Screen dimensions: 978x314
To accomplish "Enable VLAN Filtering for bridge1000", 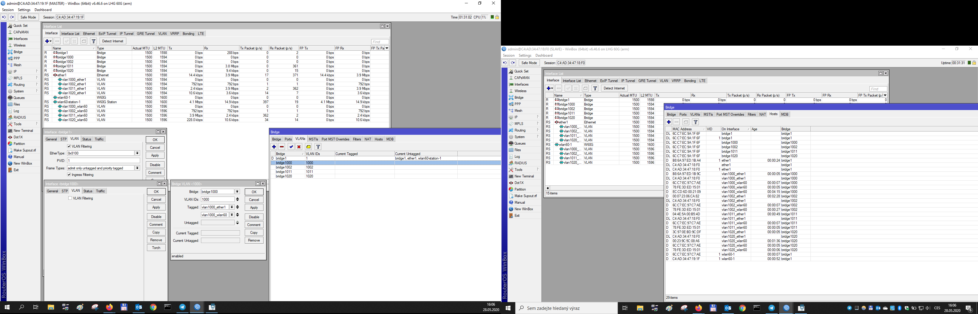I will (70, 198).
